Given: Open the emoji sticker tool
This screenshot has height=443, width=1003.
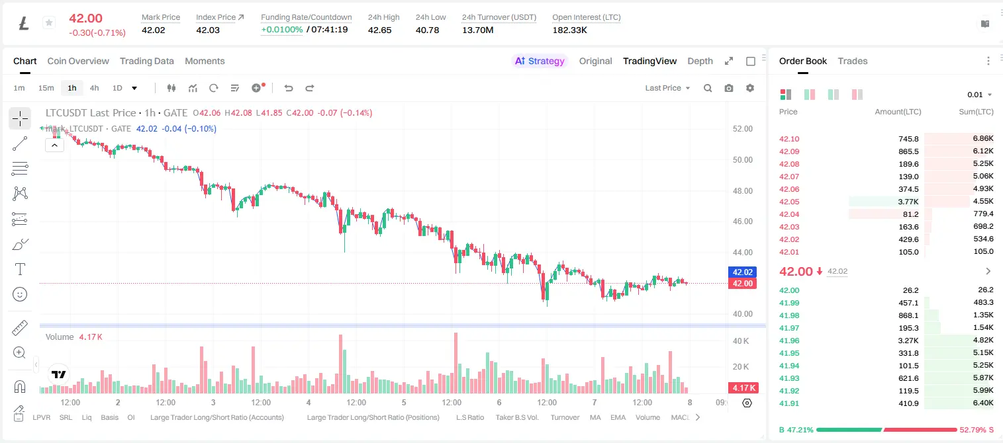Looking at the screenshot, I should [x=20, y=294].
